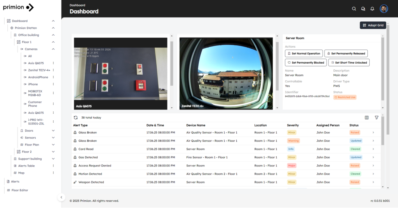Expand the Sensors group
The height and width of the screenshot is (208, 398).
pyautogui.click(x=53, y=138)
